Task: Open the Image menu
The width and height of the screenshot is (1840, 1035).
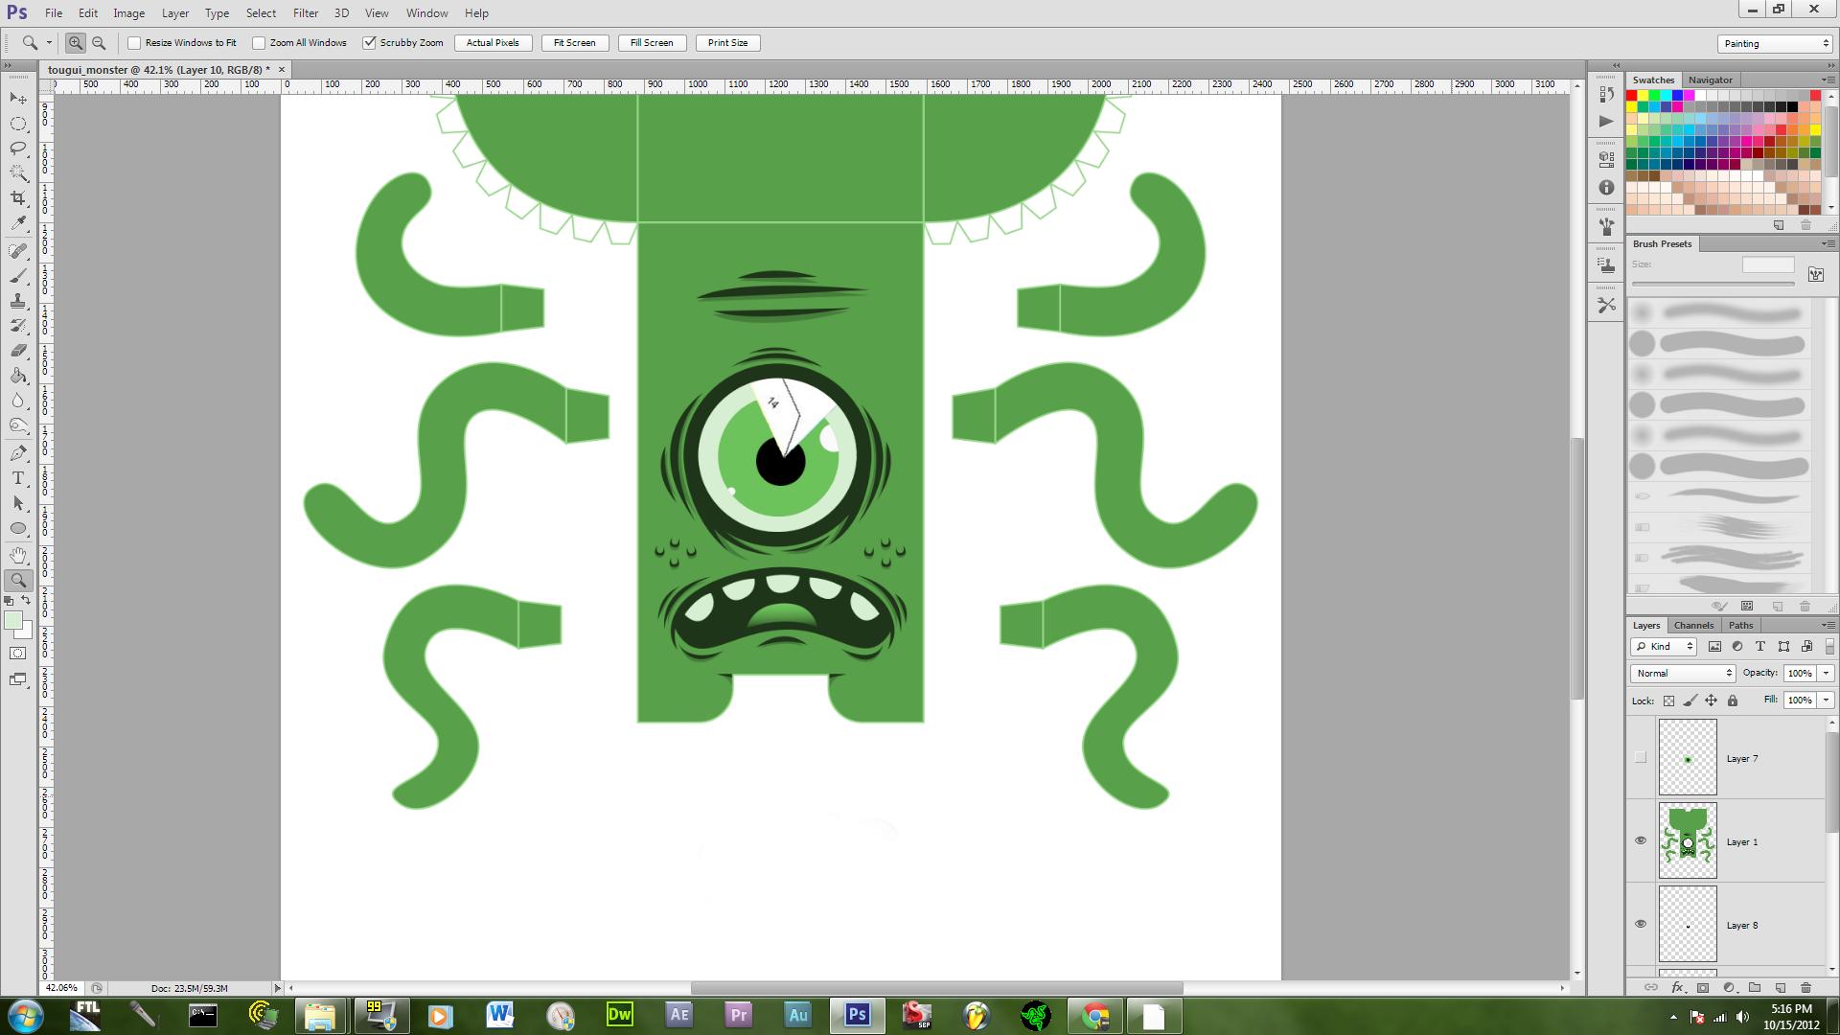Action: [x=129, y=13]
